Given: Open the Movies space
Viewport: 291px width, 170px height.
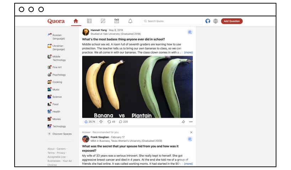Looking at the screenshot, I should [x=54, y=119].
